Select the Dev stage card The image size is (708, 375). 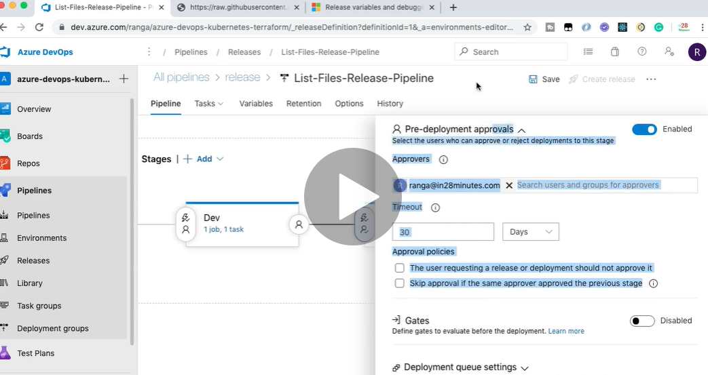point(242,224)
